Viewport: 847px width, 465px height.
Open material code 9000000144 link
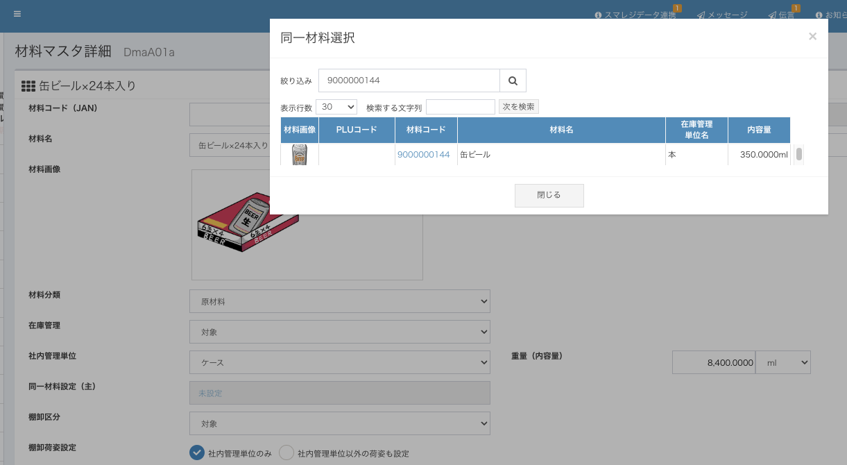[423, 155]
